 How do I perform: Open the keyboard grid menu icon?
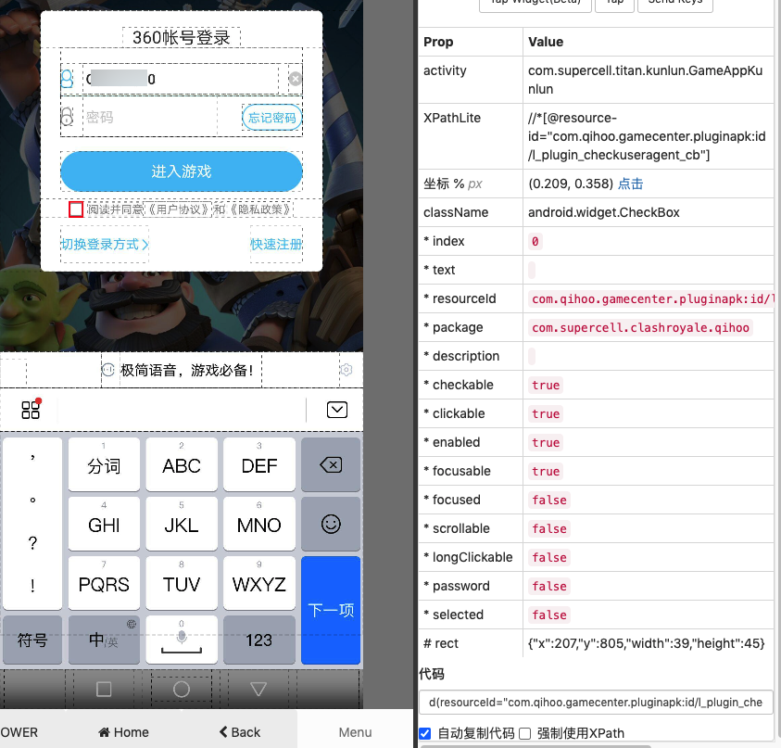pos(31,410)
